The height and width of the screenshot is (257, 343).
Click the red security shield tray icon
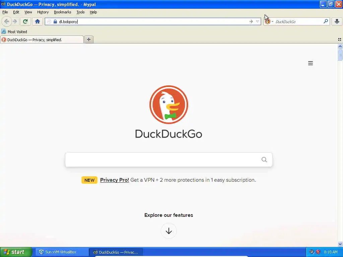tap(318, 252)
